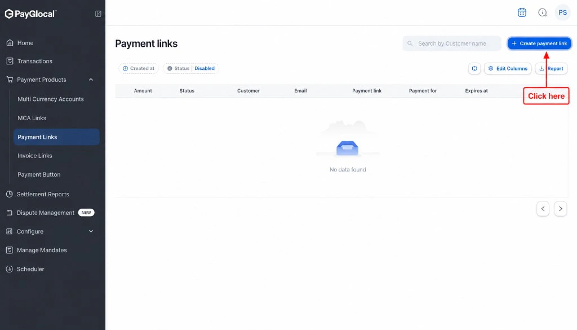Click the gear icon in Edit Columns

click(491, 68)
